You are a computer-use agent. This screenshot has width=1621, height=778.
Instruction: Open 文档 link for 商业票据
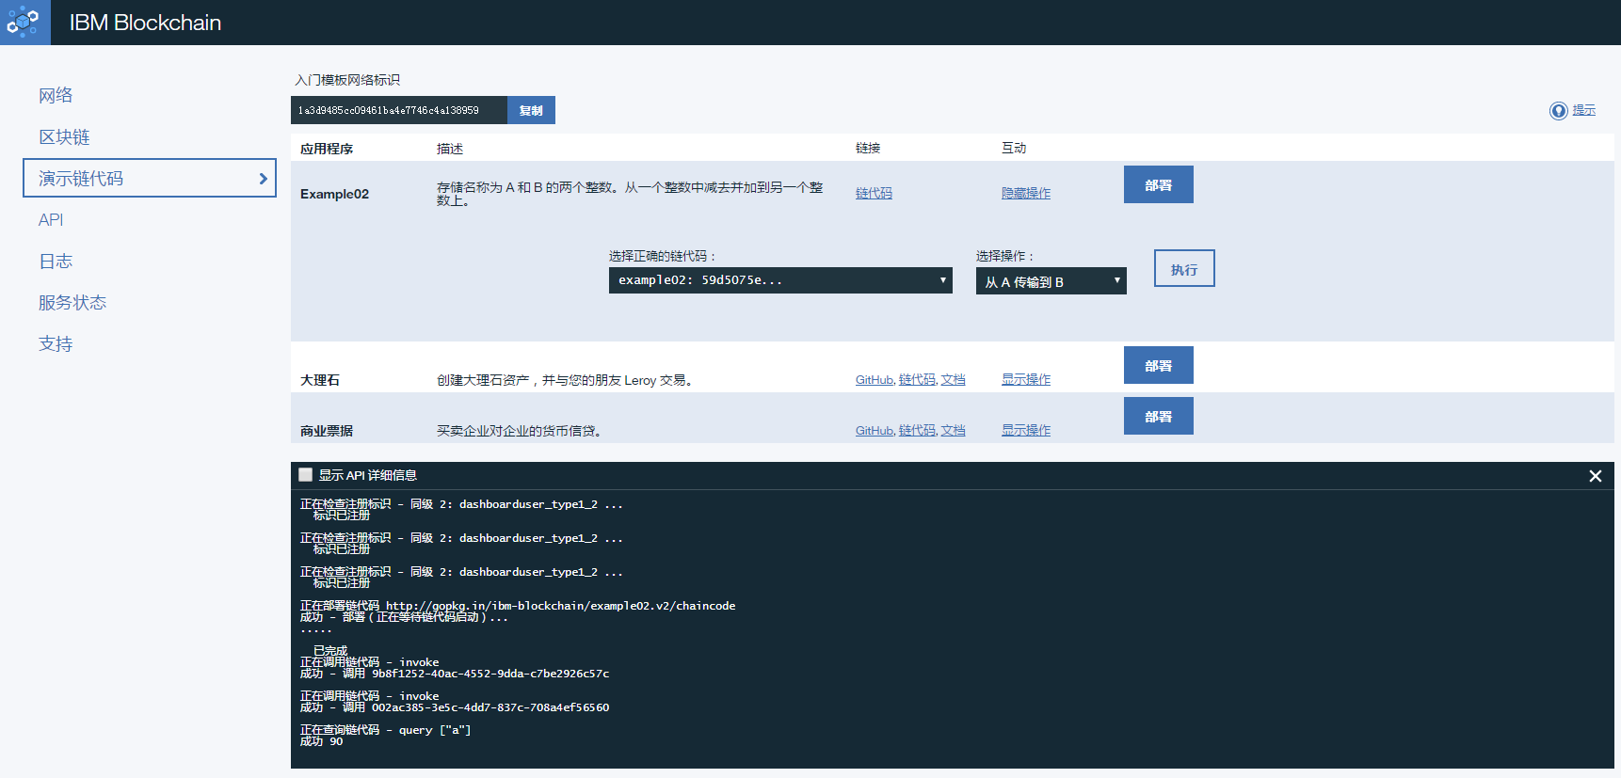click(x=953, y=430)
